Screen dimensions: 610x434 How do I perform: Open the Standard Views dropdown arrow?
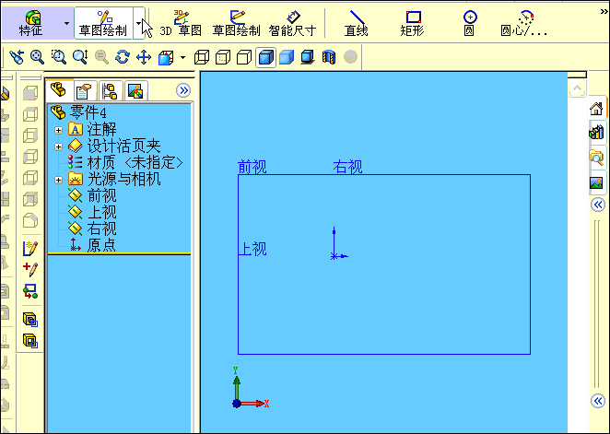pyautogui.click(x=182, y=57)
